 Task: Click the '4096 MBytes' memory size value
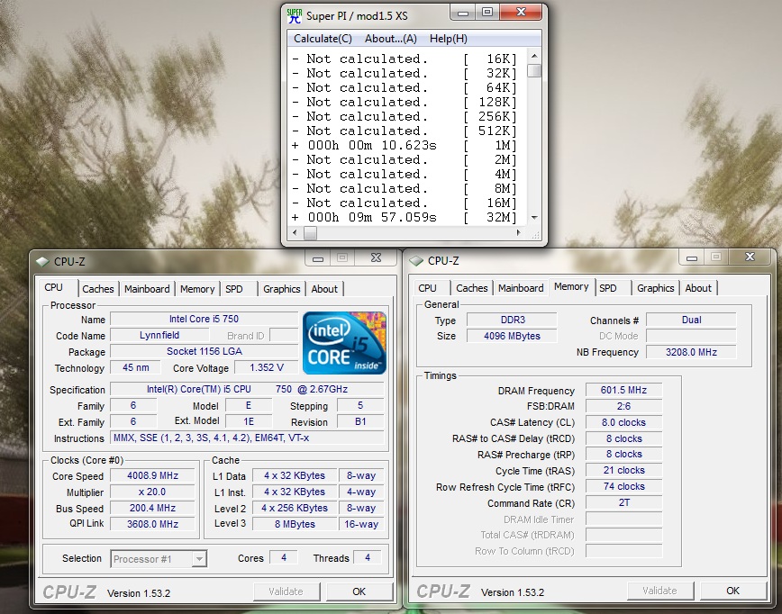pyautogui.click(x=513, y=336)
